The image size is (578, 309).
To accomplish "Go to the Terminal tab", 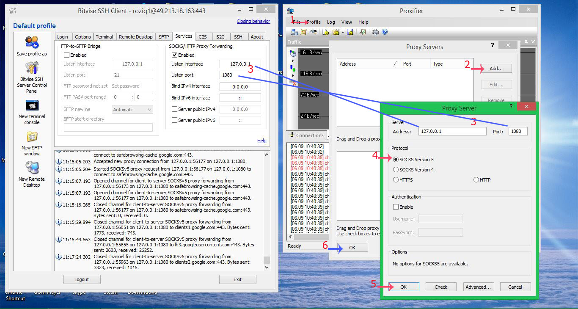I will [104, 37].
